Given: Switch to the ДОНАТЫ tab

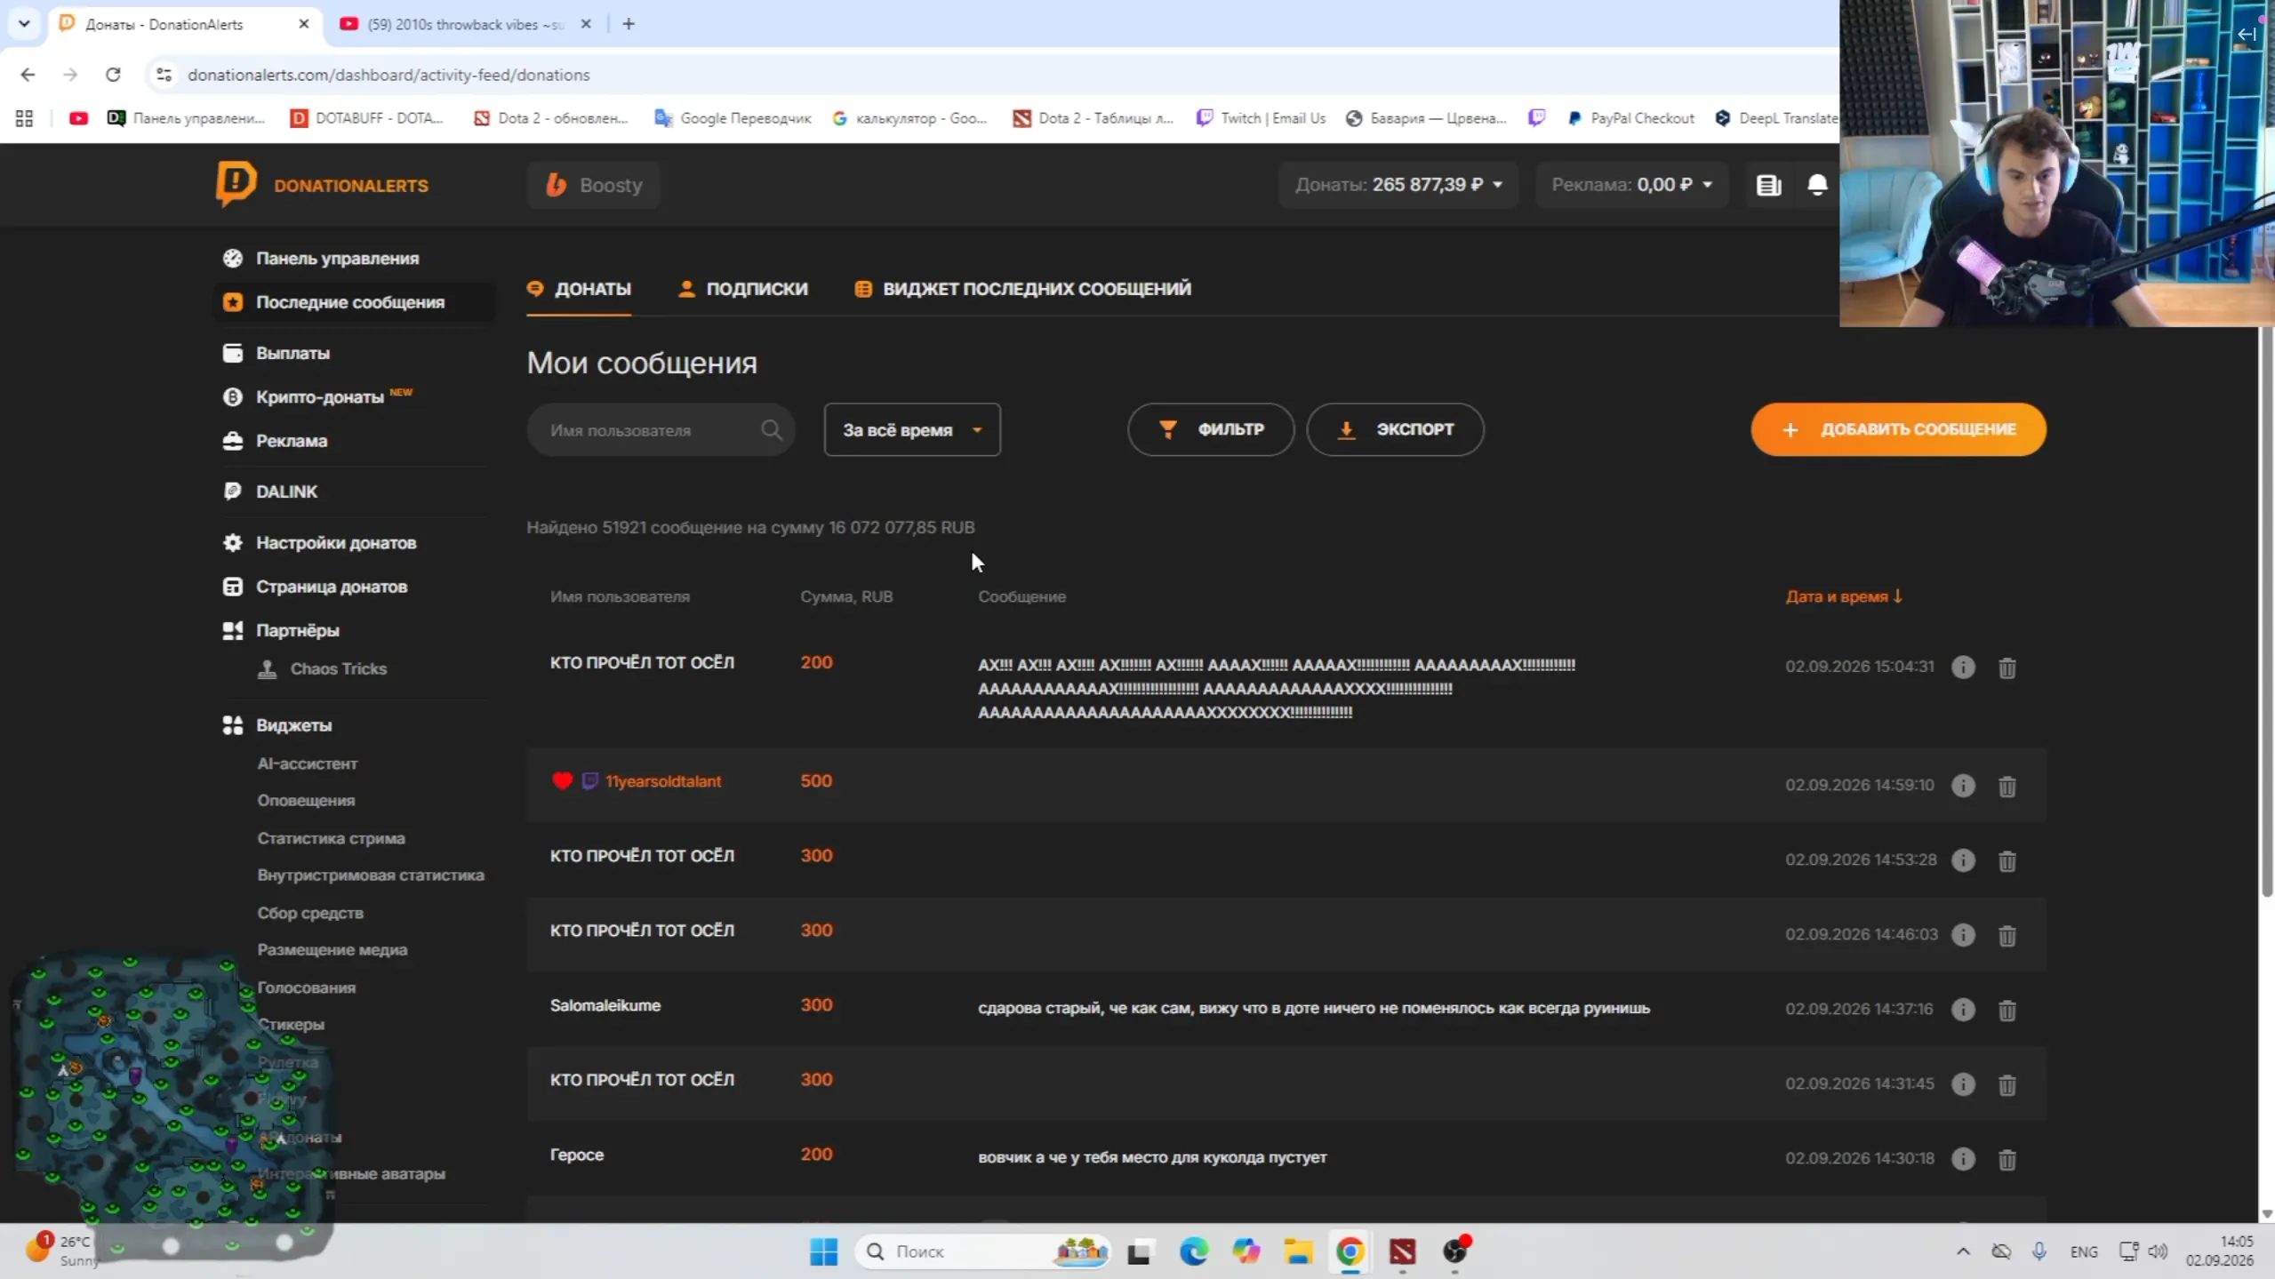Looking at the screenshot, I should coord(579,289).
